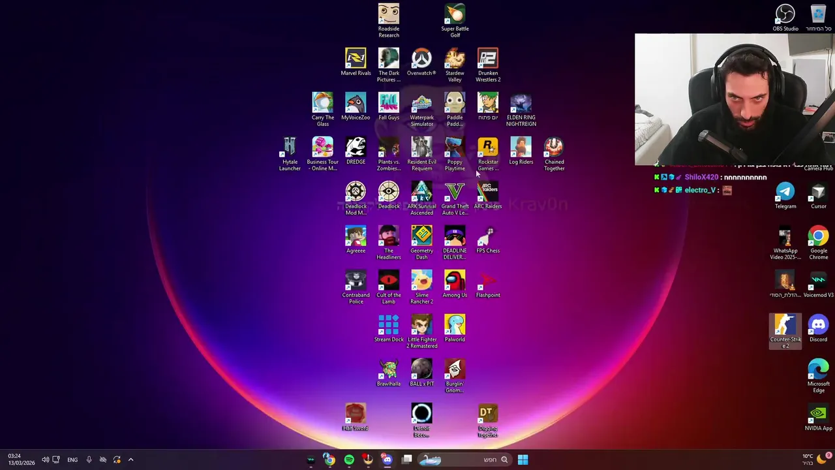Open the BALL x PIT icon

coord(421,373)
